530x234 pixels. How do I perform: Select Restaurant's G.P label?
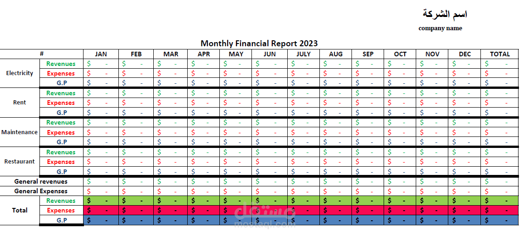61,172
